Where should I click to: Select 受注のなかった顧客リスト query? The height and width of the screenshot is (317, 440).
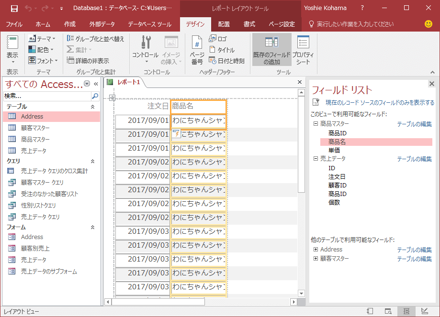52,194
